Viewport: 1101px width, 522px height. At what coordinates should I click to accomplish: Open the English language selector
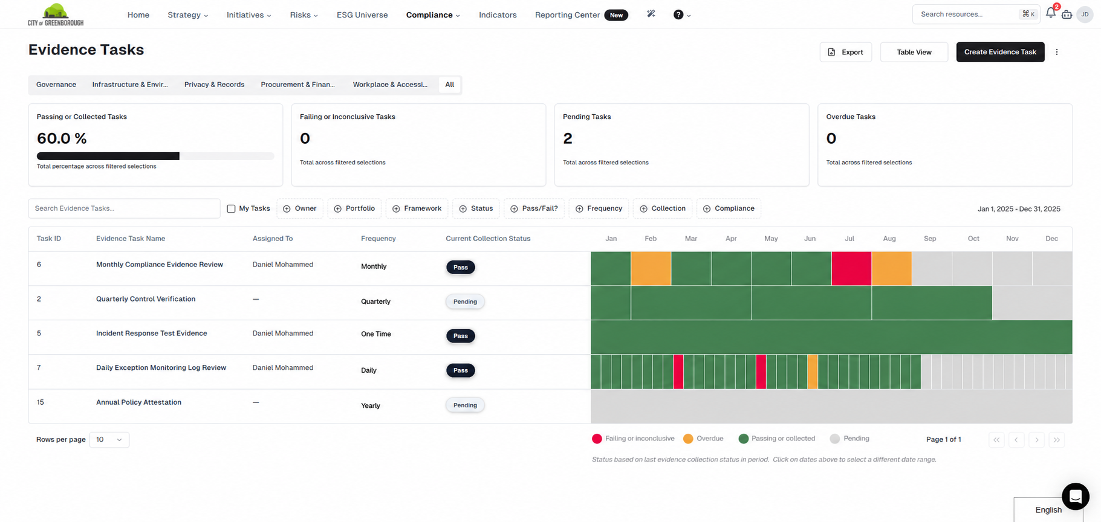tap(1048, 510)
